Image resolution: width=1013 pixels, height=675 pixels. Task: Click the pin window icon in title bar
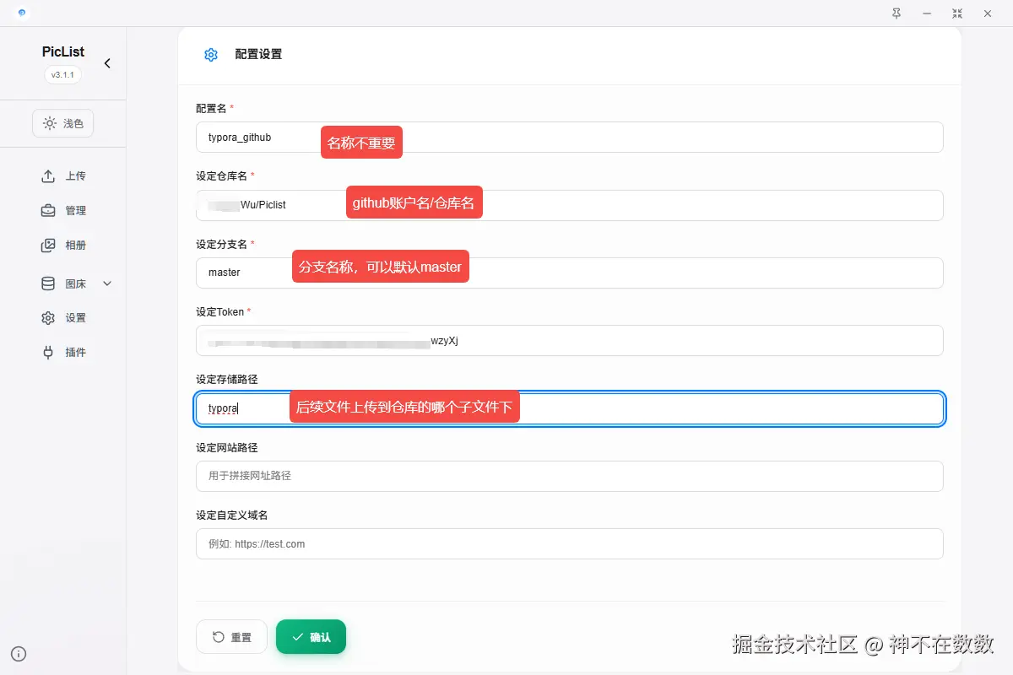pos(897,13)
